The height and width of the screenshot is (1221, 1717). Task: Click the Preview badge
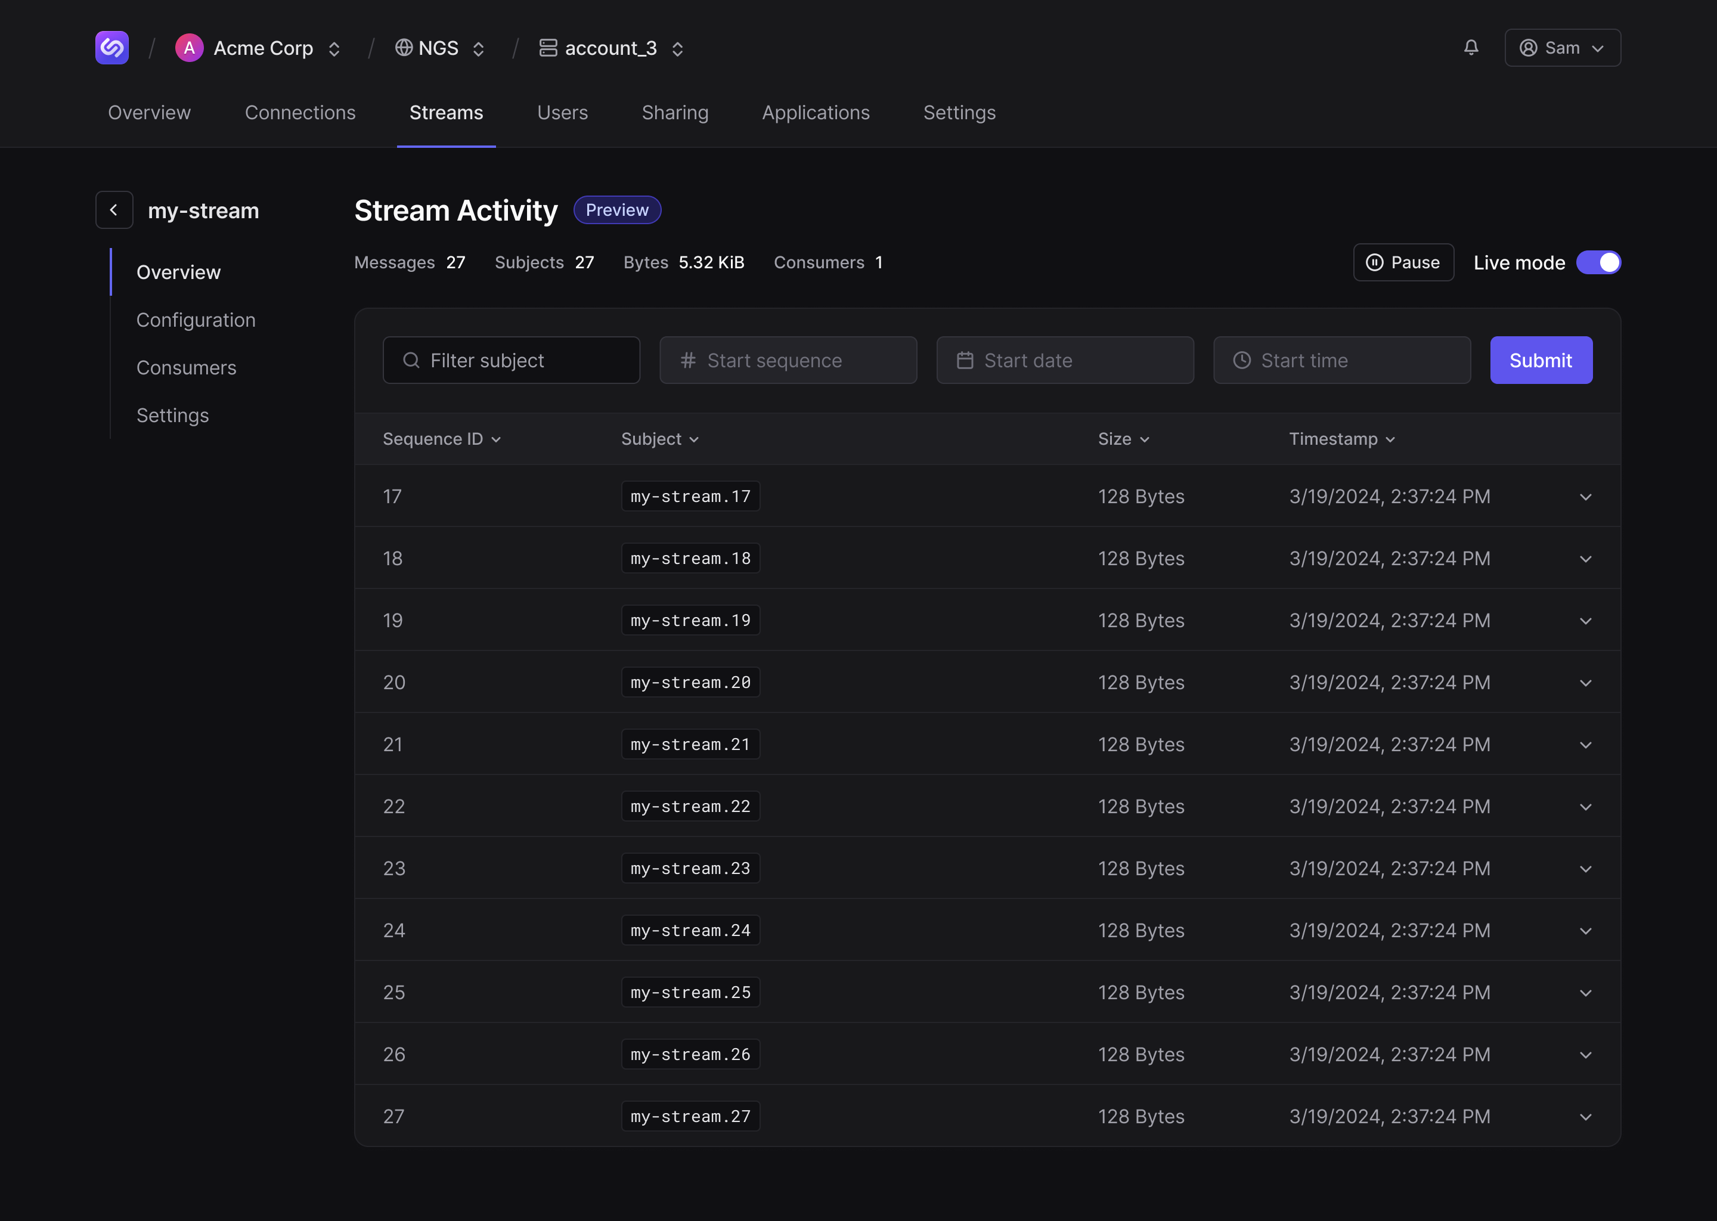[x=617, y=210]
